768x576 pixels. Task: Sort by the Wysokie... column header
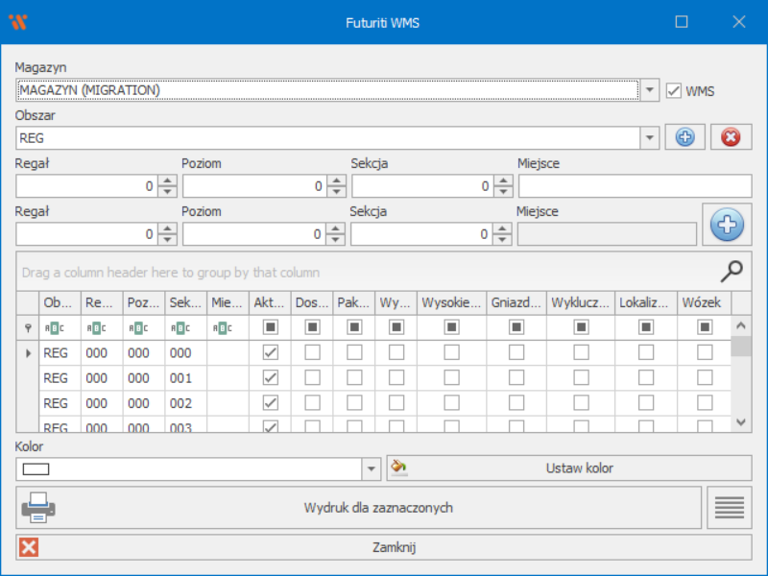click(x=451, y=302)
